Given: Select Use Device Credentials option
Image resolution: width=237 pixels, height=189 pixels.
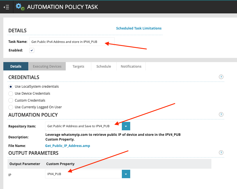Looking at the screenshot, I should [x=11, y=94].
